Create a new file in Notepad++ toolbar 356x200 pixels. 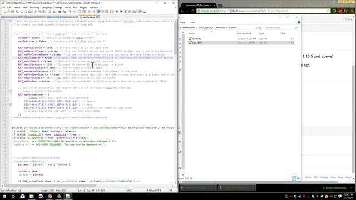(4, 11)
